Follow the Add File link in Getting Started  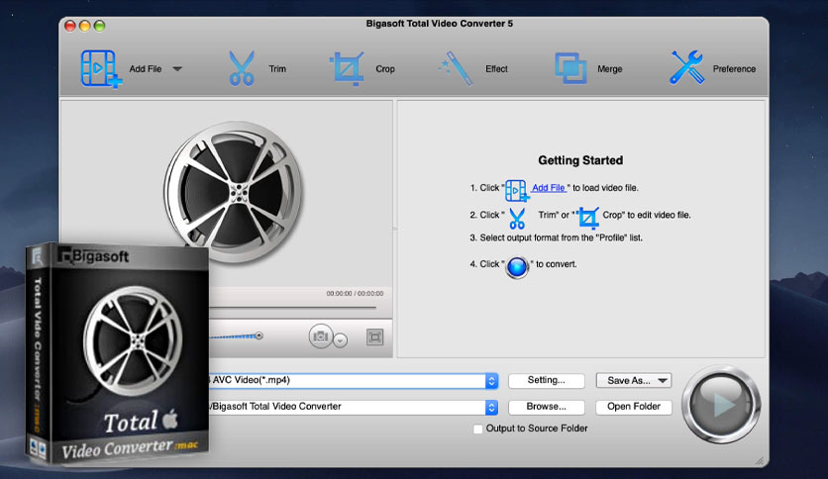pos(549,188)
